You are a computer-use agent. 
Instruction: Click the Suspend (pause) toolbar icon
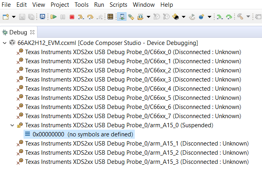(63, 17)
